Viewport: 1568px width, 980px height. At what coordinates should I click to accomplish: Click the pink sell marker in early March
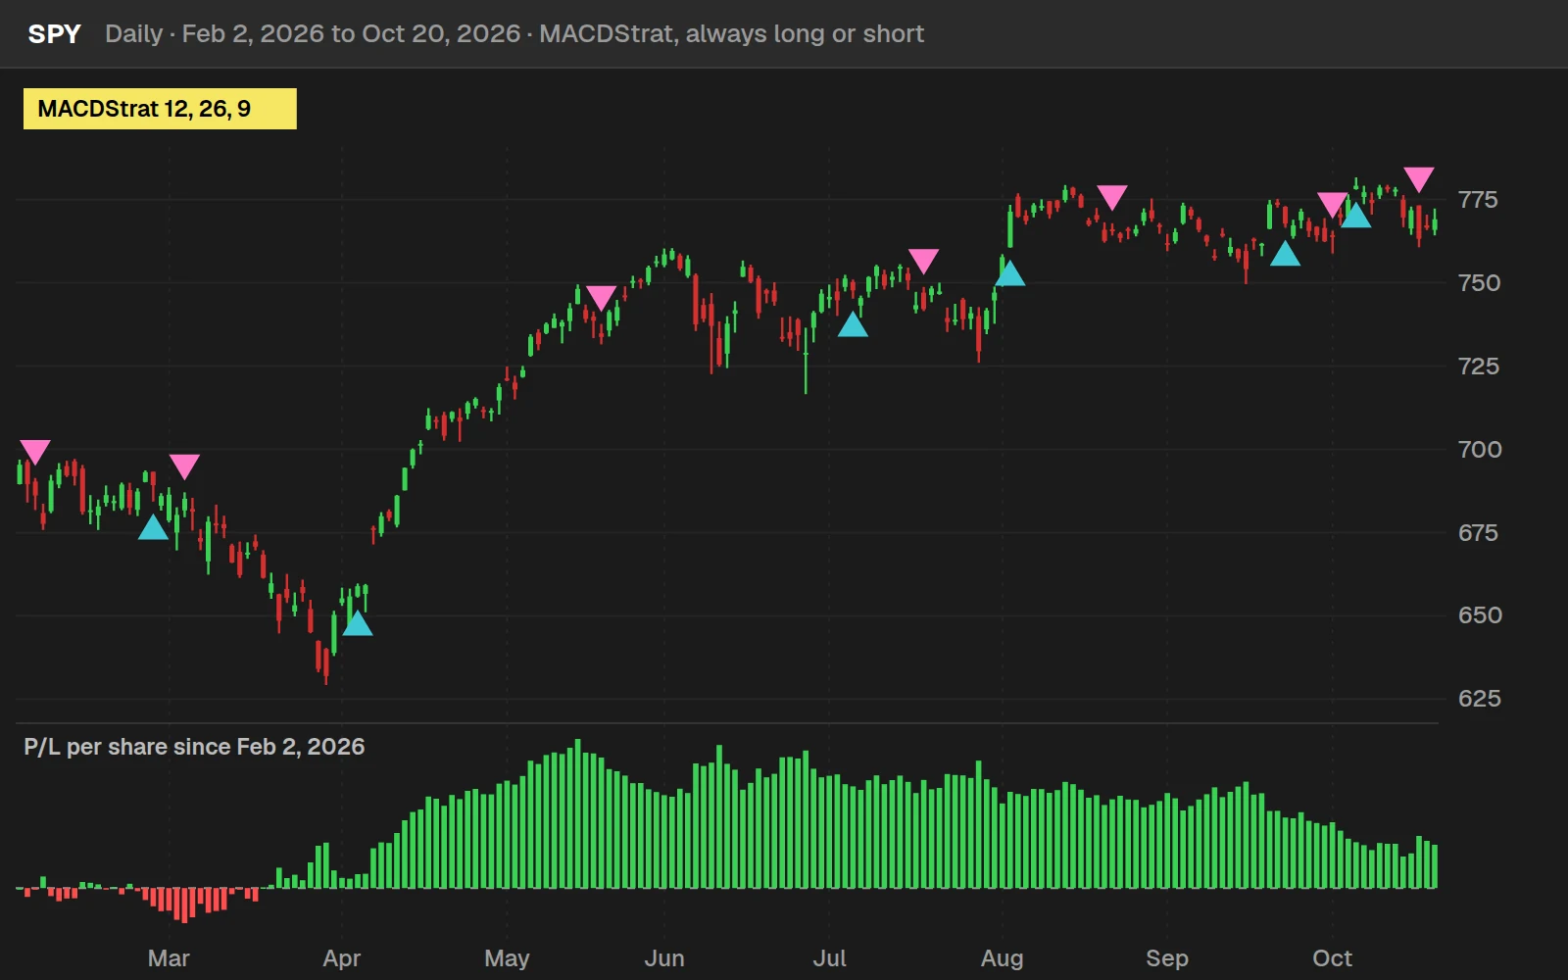pyautogui.click(x=184, y=466)
